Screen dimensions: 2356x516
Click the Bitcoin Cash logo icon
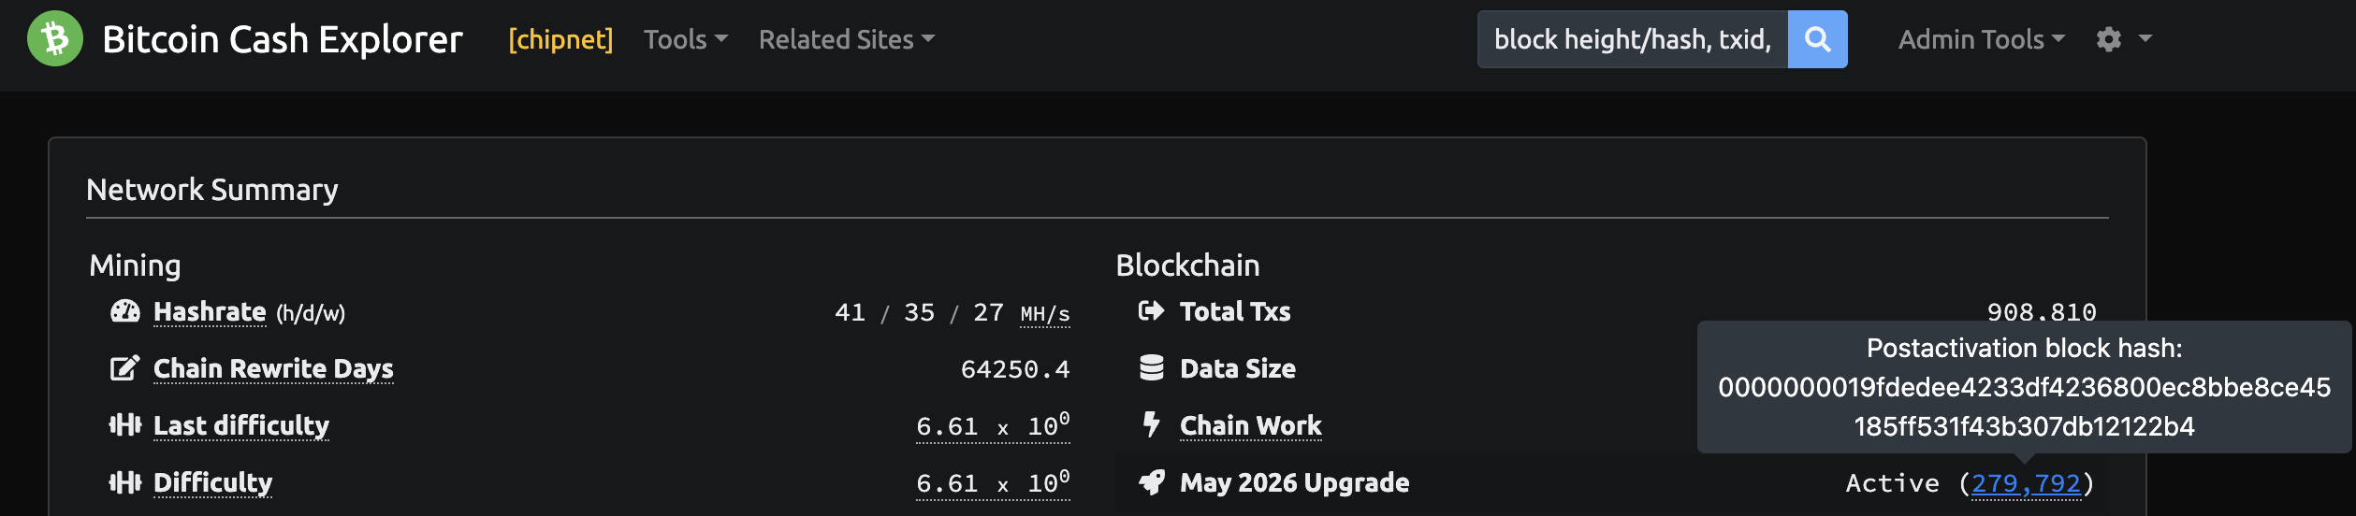click(55, 39)
